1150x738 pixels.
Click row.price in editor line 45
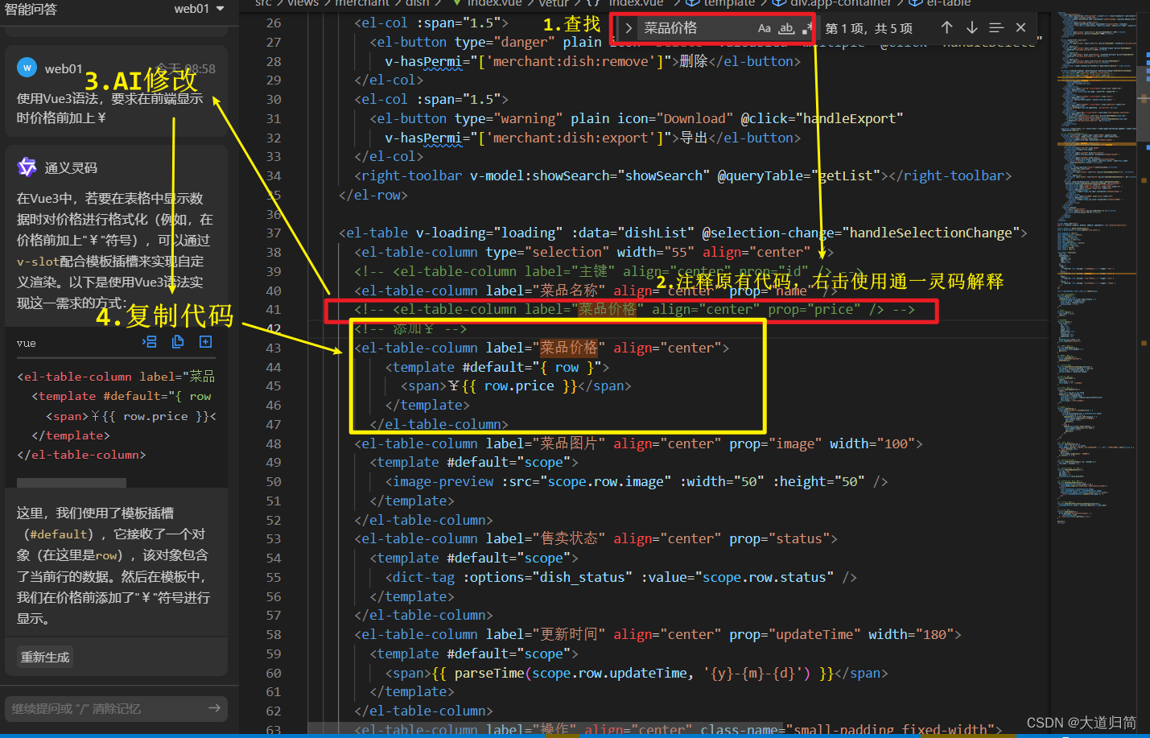tap(519, 386)
